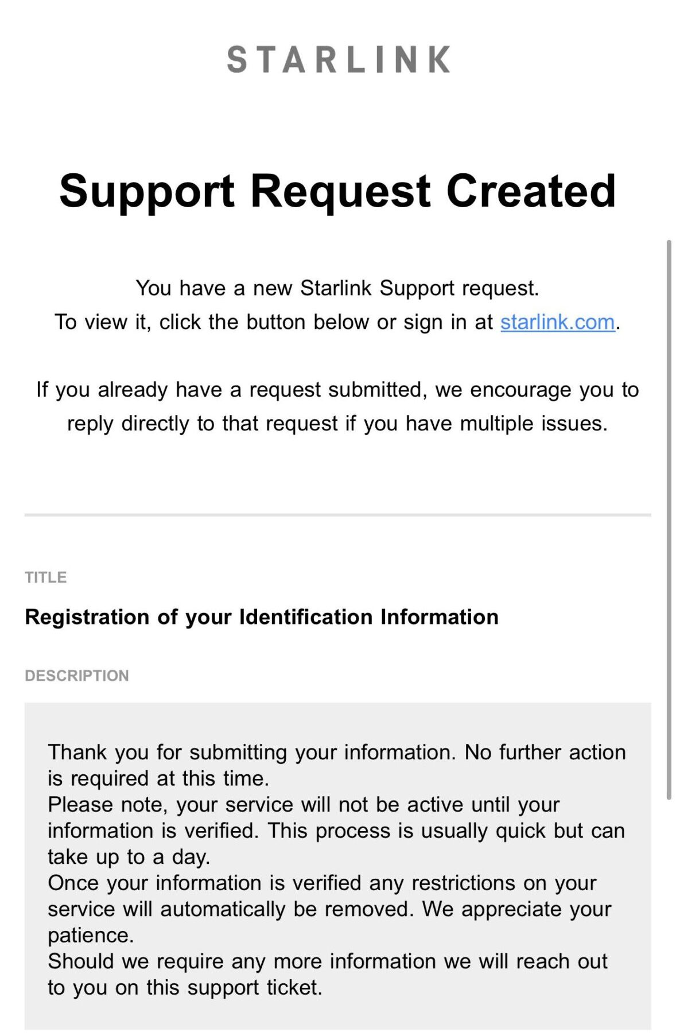Click the 'take up to a day' line
Screen dimensions: 676x1036
(129, 857)
